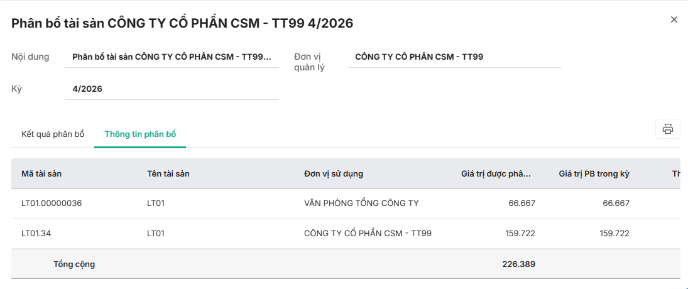Click the Tổng cộng total row label
Viewport: 688px width, 289px height.
coord(74,264)
